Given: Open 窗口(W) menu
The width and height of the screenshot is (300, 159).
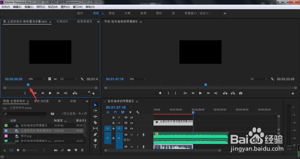Looking at the screenshot, I should click(x=78, y=7).
